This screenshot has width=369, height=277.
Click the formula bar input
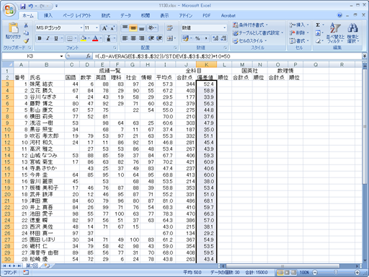click(227, 56)
